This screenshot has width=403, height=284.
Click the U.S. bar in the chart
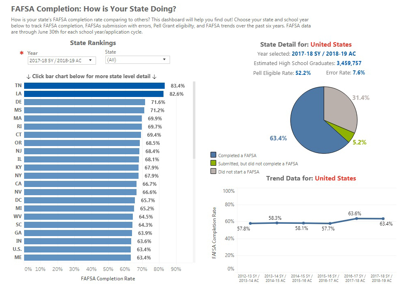(77, 249)
